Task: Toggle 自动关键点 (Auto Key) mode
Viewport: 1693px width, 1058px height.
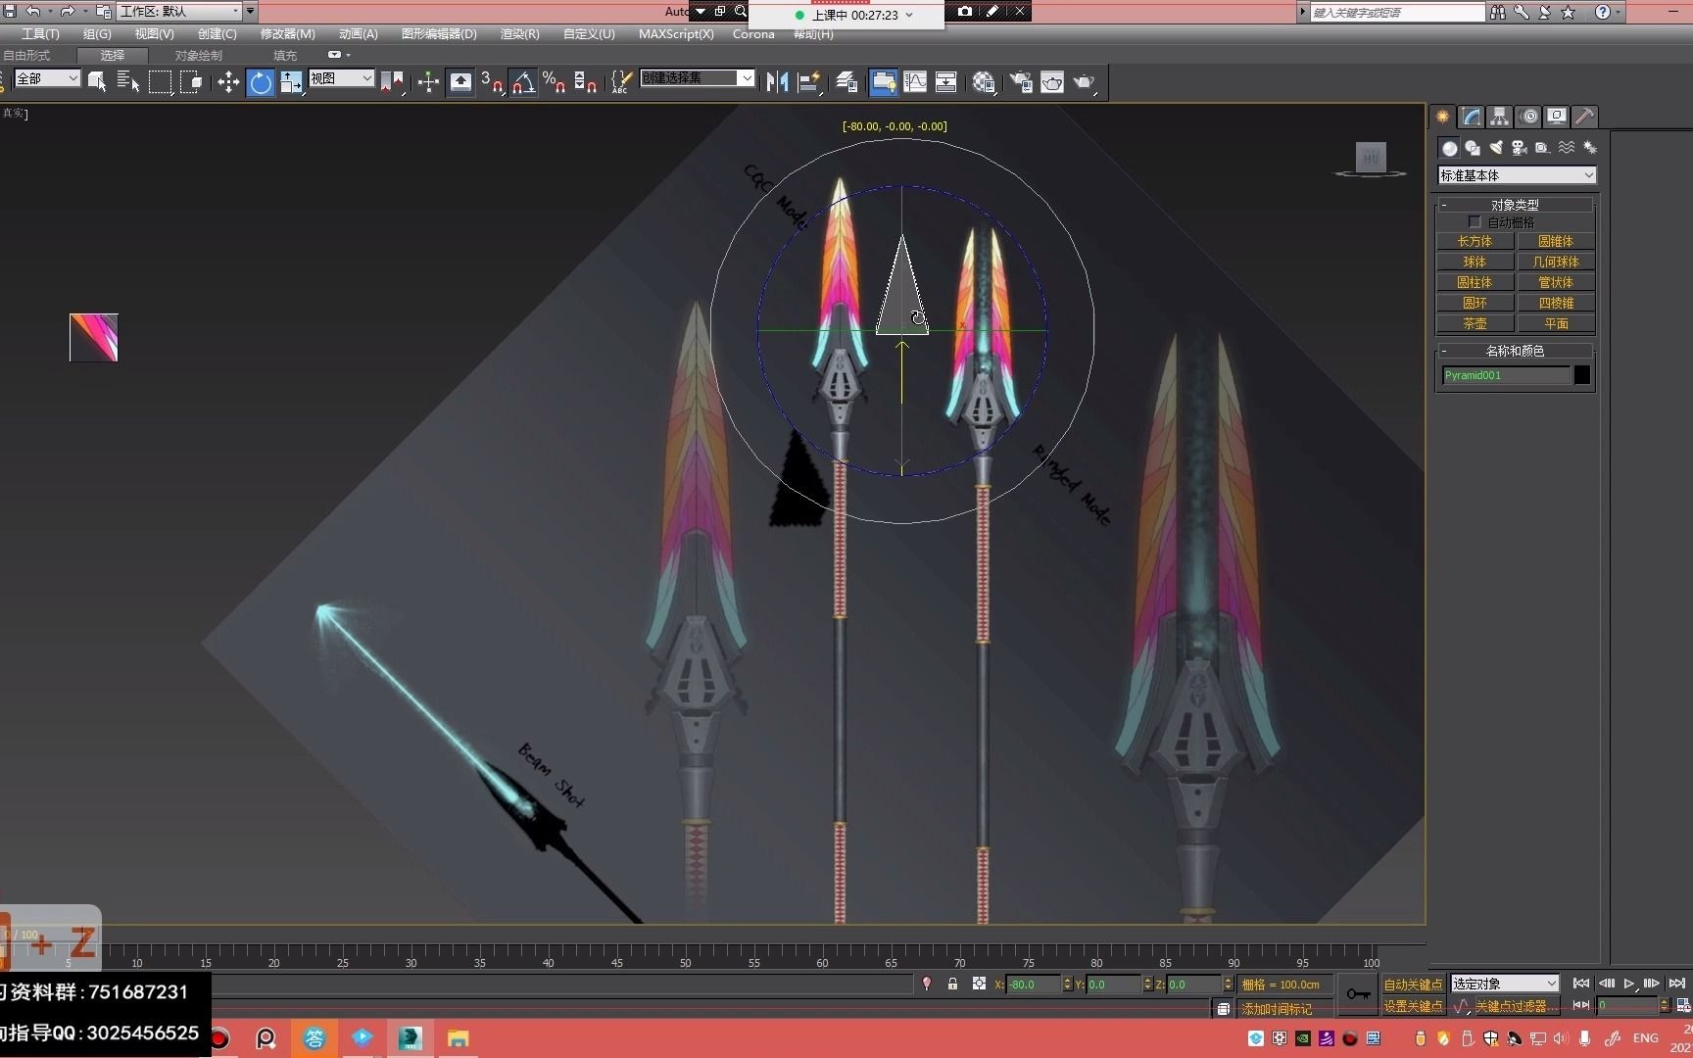Action: coord(1412,984)
